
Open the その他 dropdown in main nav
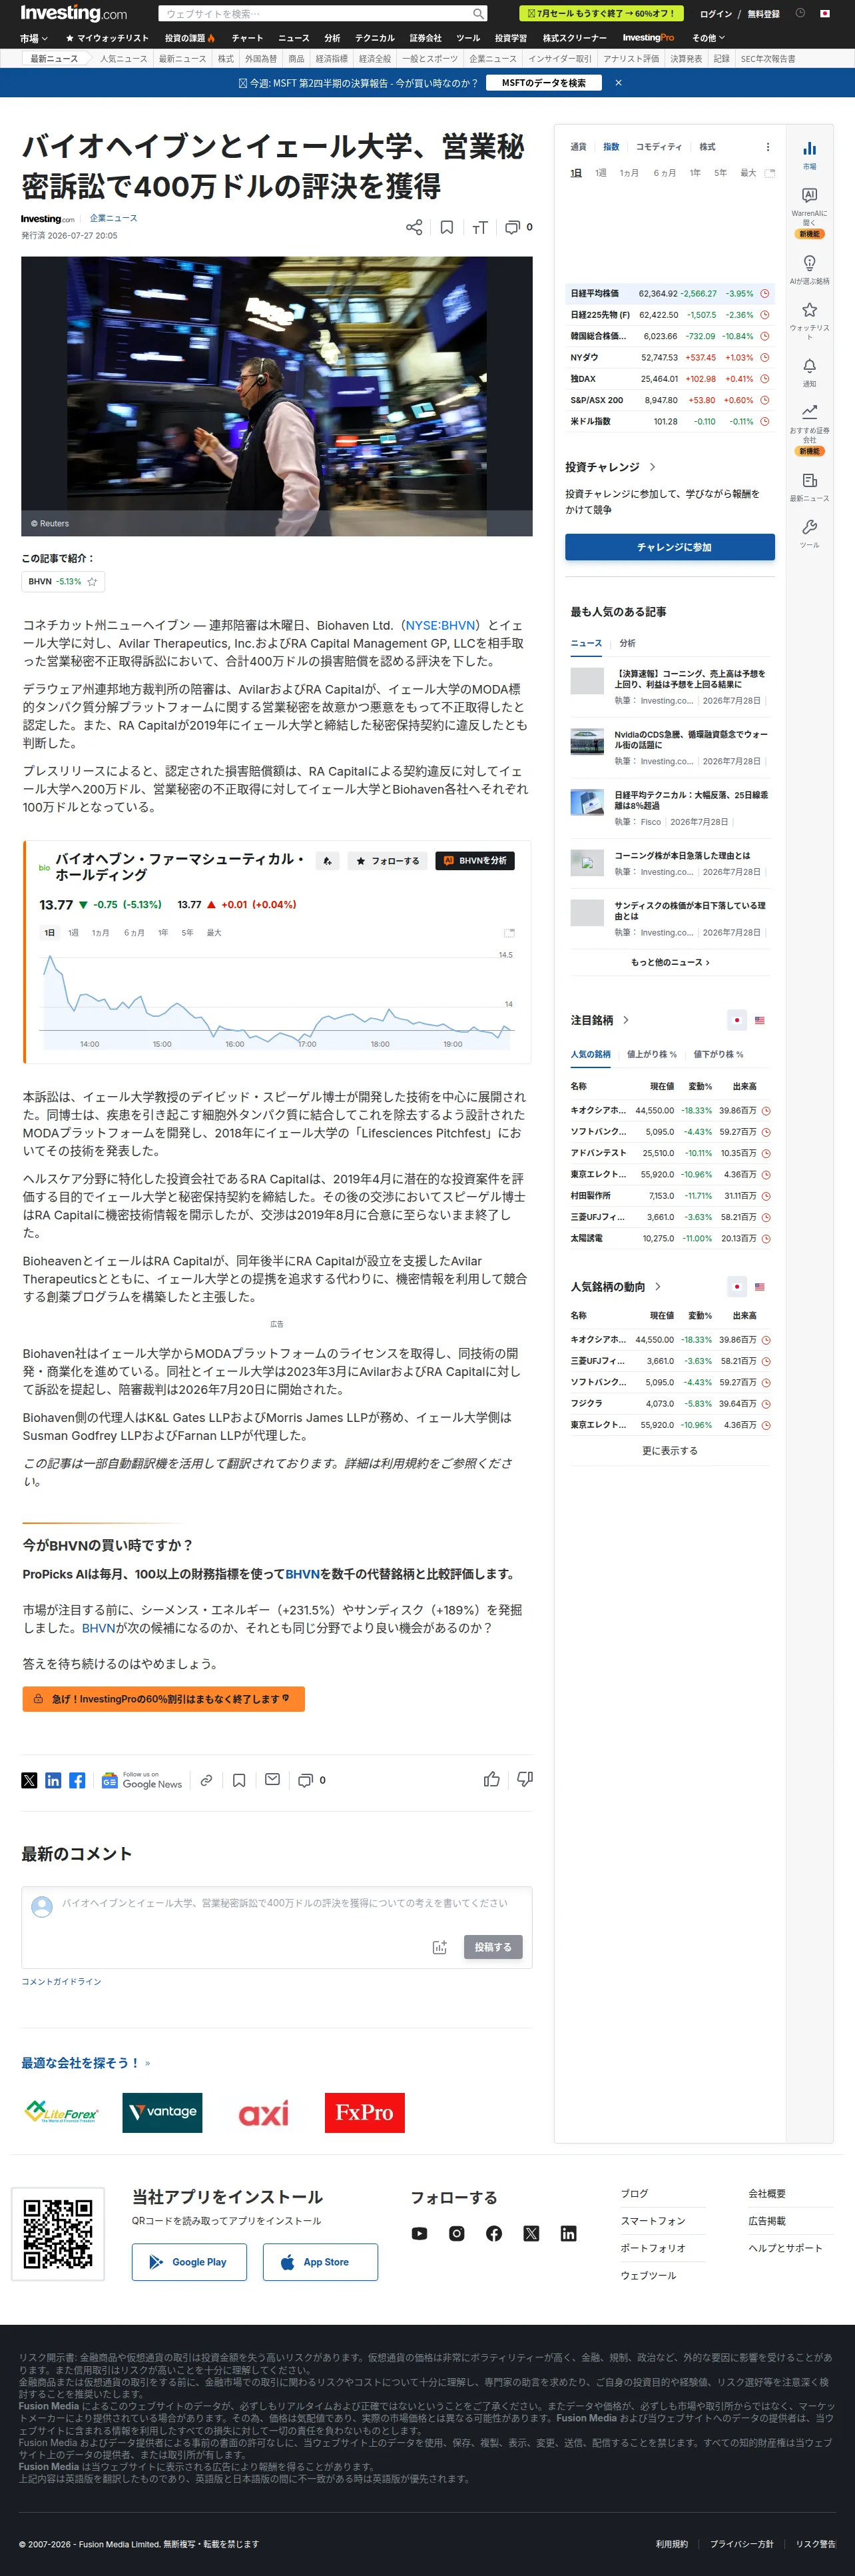click(709, 38)
